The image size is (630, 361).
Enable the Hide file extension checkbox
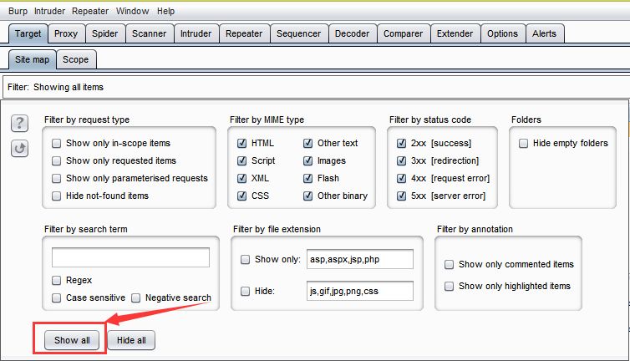245,291
